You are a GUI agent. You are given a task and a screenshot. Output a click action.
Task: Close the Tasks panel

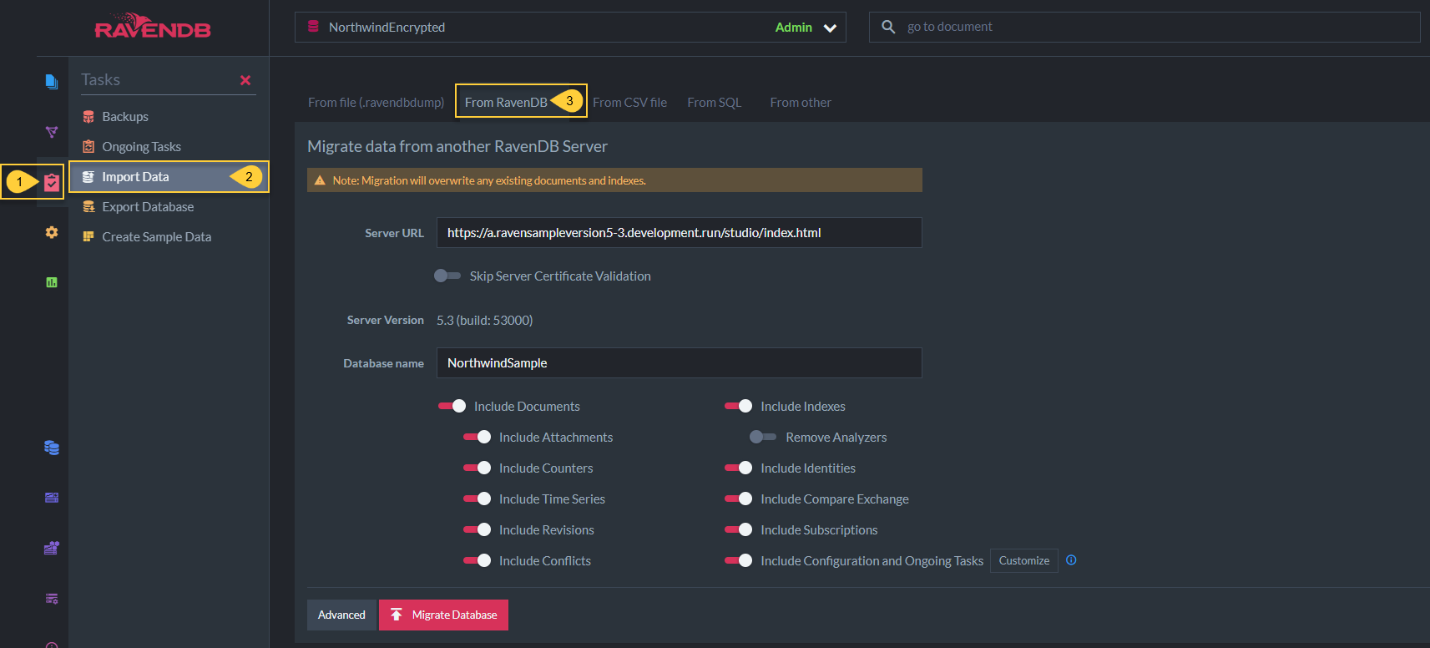(245, 80)
